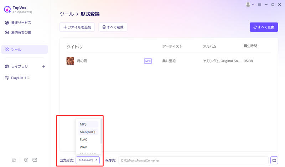Click the ツール four-circles icon
The height and width of the screenshot is (167, 285).
(x=7, y=49)
